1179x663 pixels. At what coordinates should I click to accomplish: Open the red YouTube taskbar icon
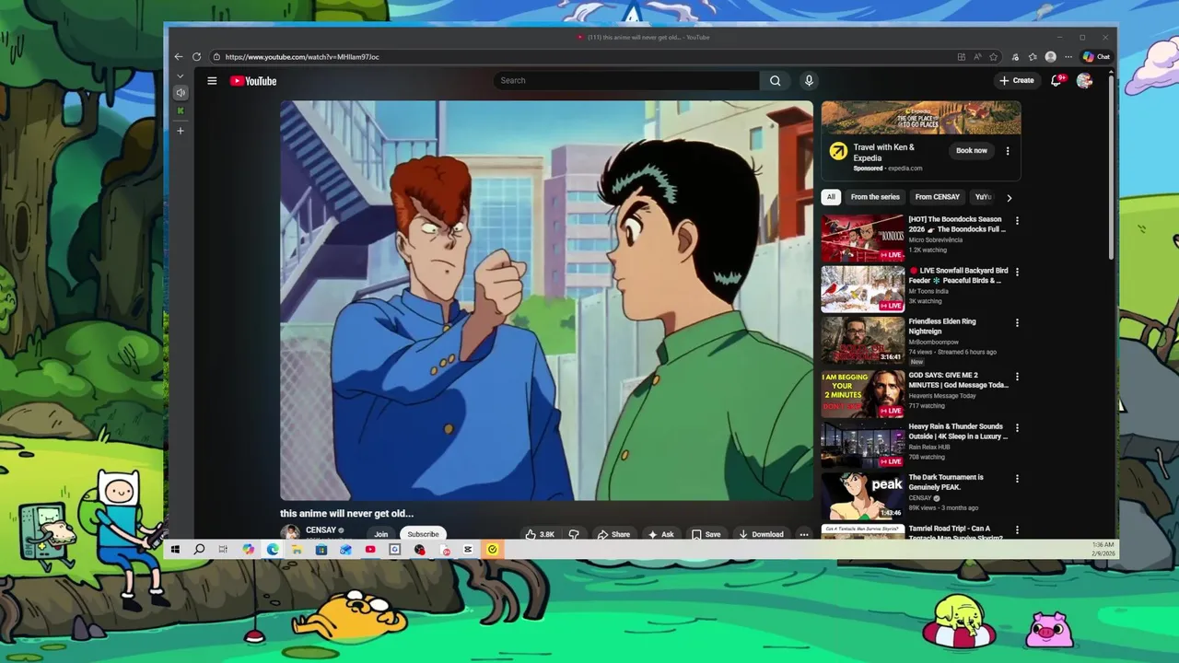[x=370, y=550]
